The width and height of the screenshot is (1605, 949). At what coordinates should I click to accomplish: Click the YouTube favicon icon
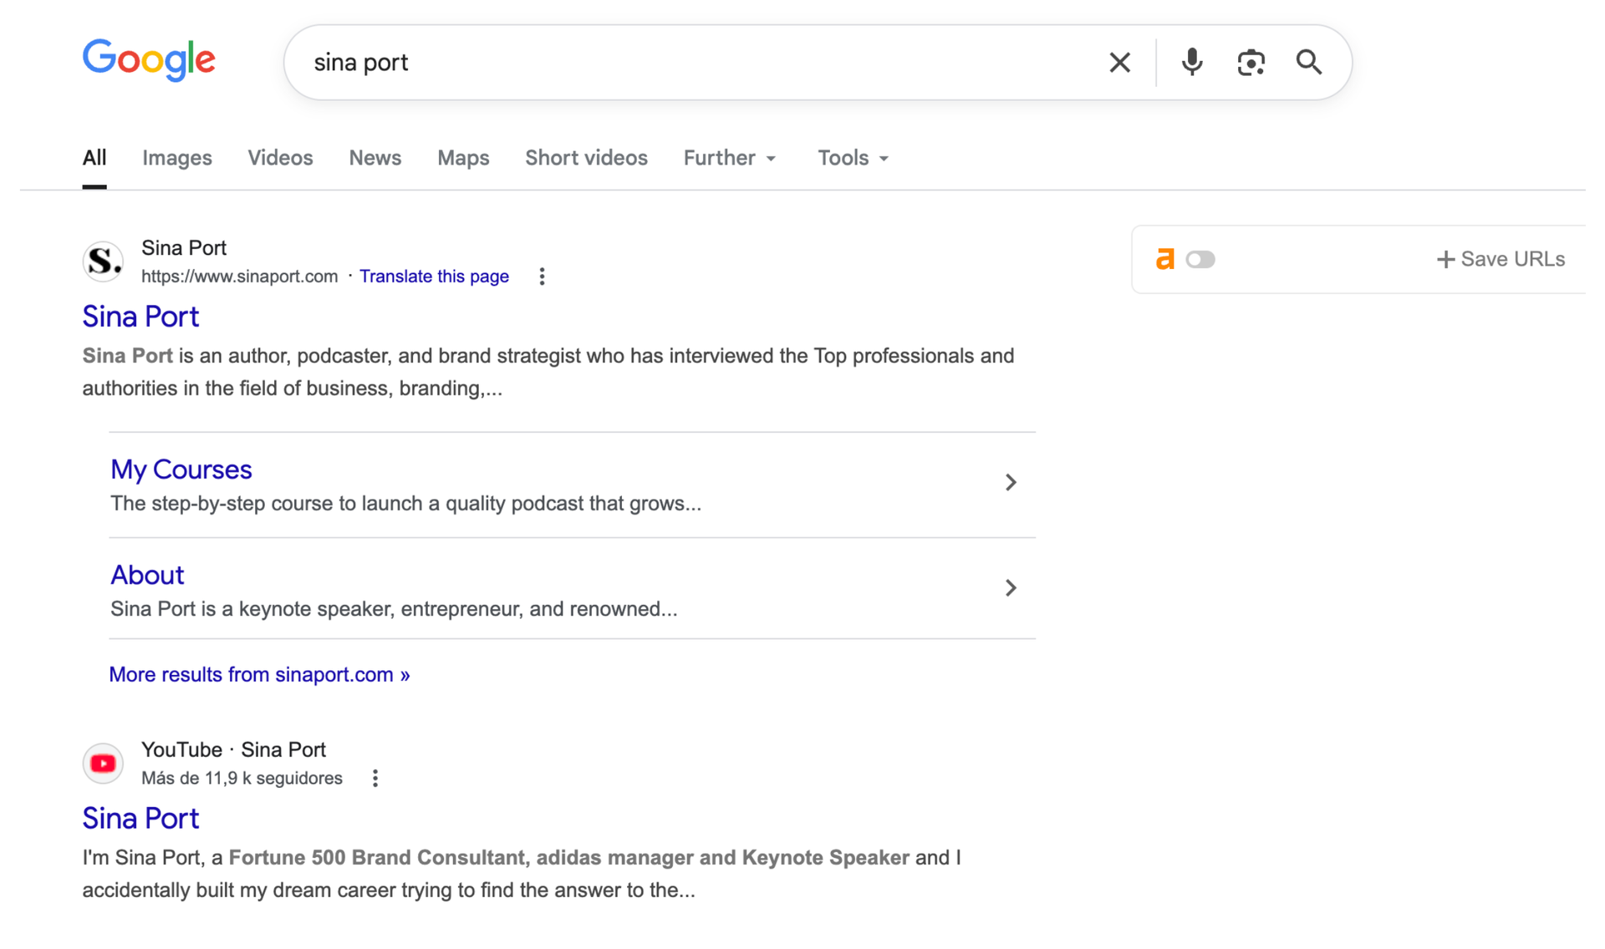pyautogui.click(x=103, y=764)
